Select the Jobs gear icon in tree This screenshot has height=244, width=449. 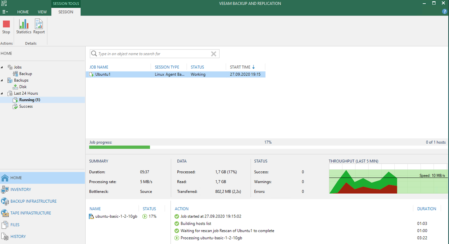[10, 67]
